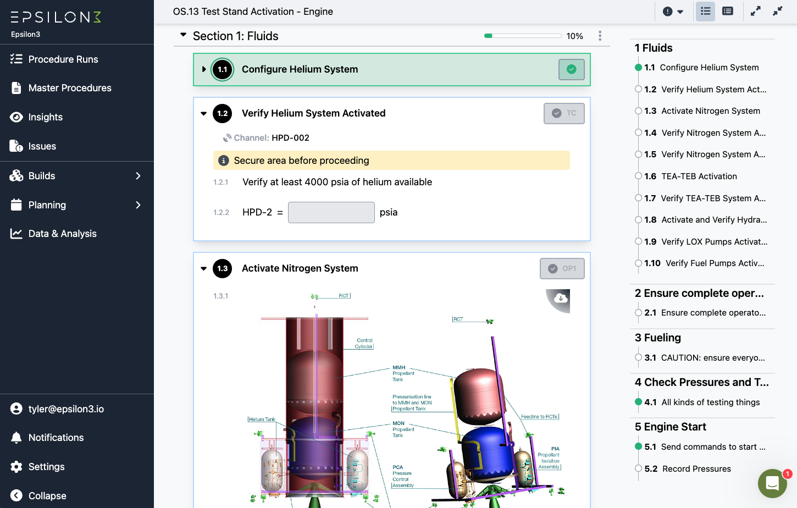Toggle completion checkmark on Configure Helium System

tap(571, 70)
